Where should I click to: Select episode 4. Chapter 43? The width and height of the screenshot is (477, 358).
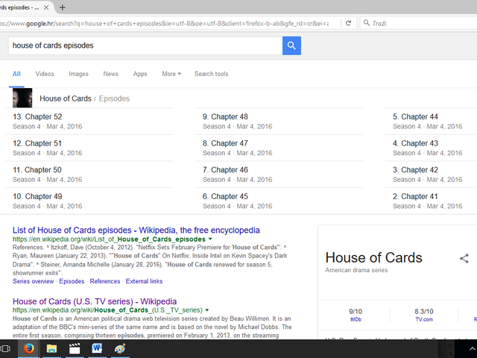pyautogui.click(x=432, y=148)
